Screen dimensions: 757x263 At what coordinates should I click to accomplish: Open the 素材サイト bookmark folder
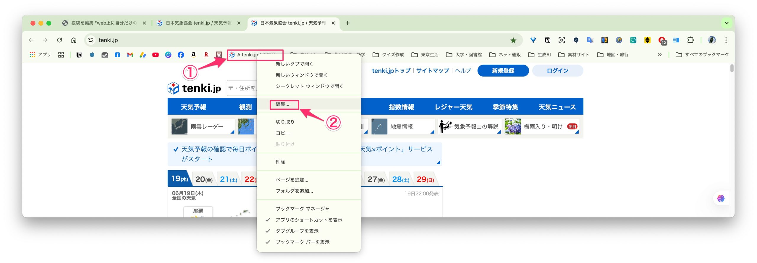(574, 55)
